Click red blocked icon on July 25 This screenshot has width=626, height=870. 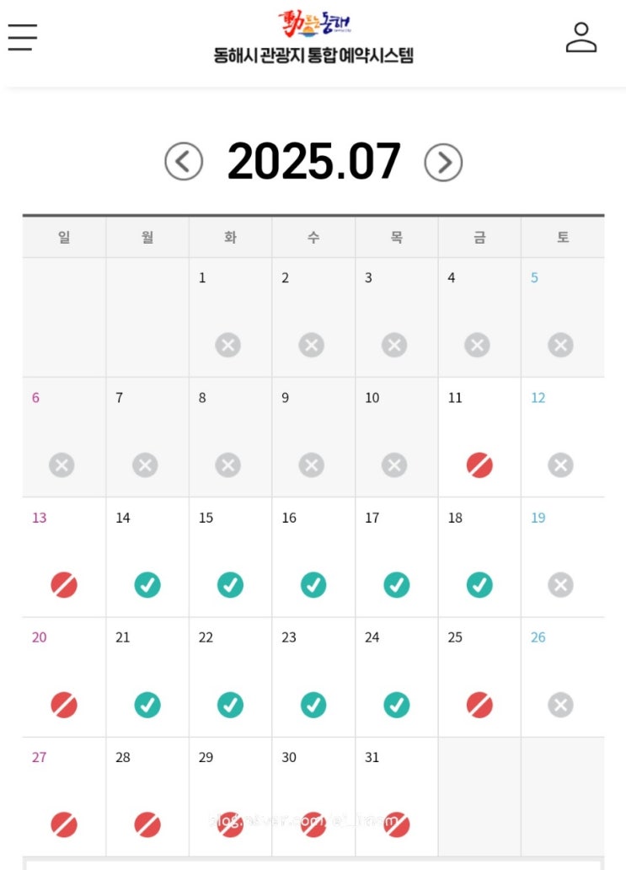479,705
